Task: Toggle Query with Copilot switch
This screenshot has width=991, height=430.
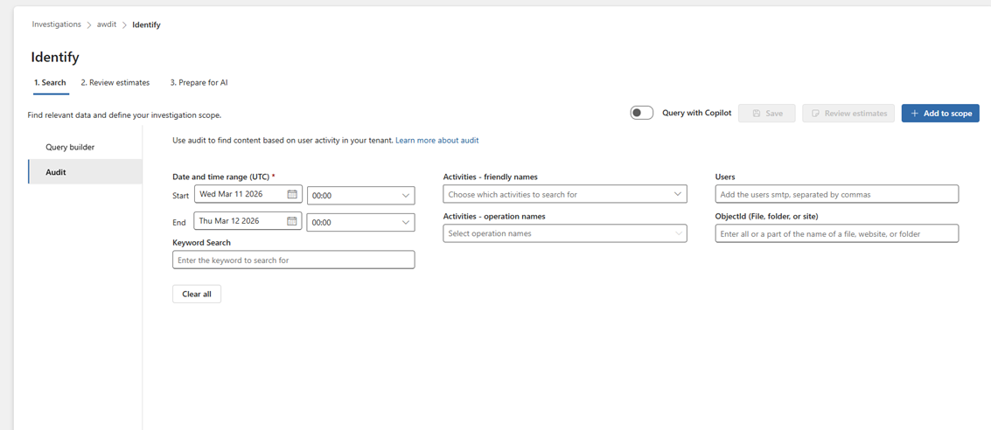Action: (x=641, y=113)
